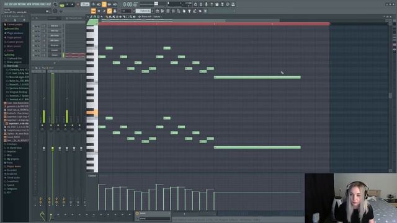Expand Mixer presets folder
This screenshot has width=397, height=223.
[14, 46]
